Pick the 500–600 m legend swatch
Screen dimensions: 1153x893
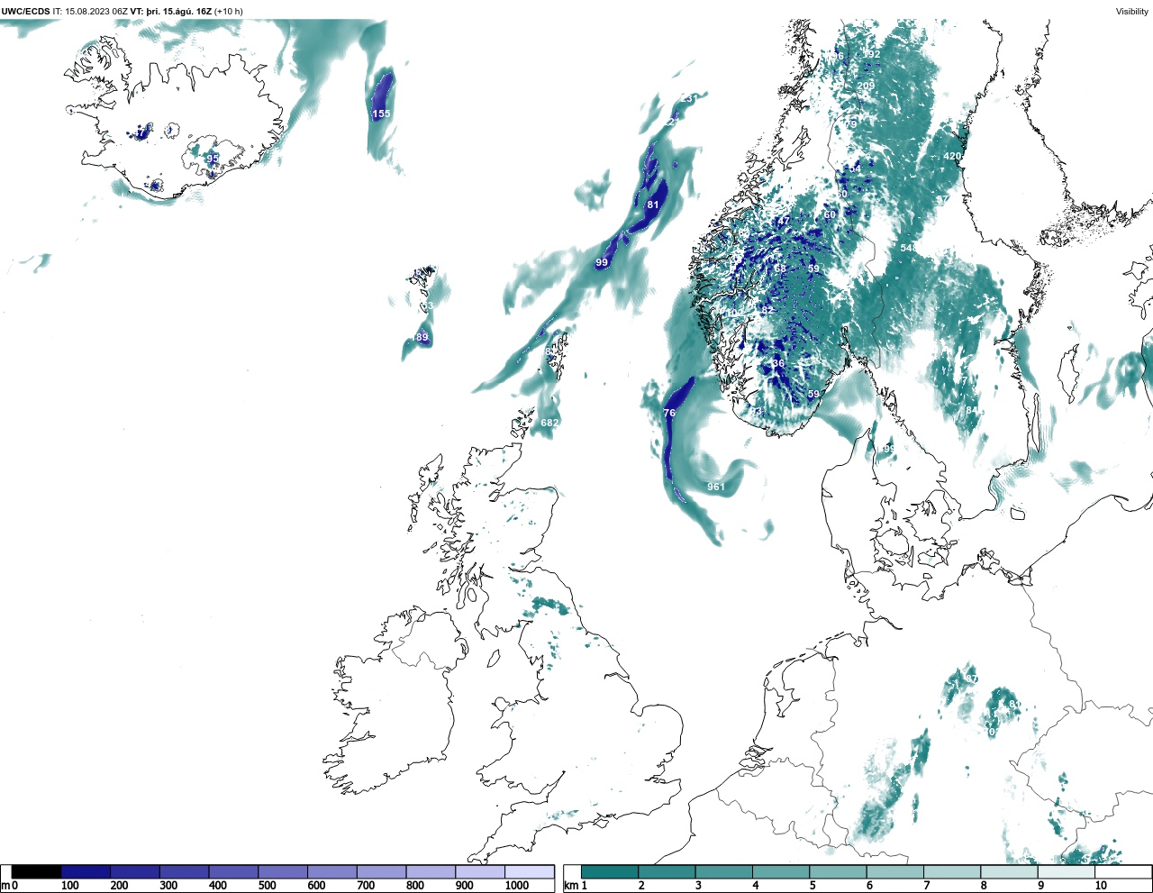point(283,871)
